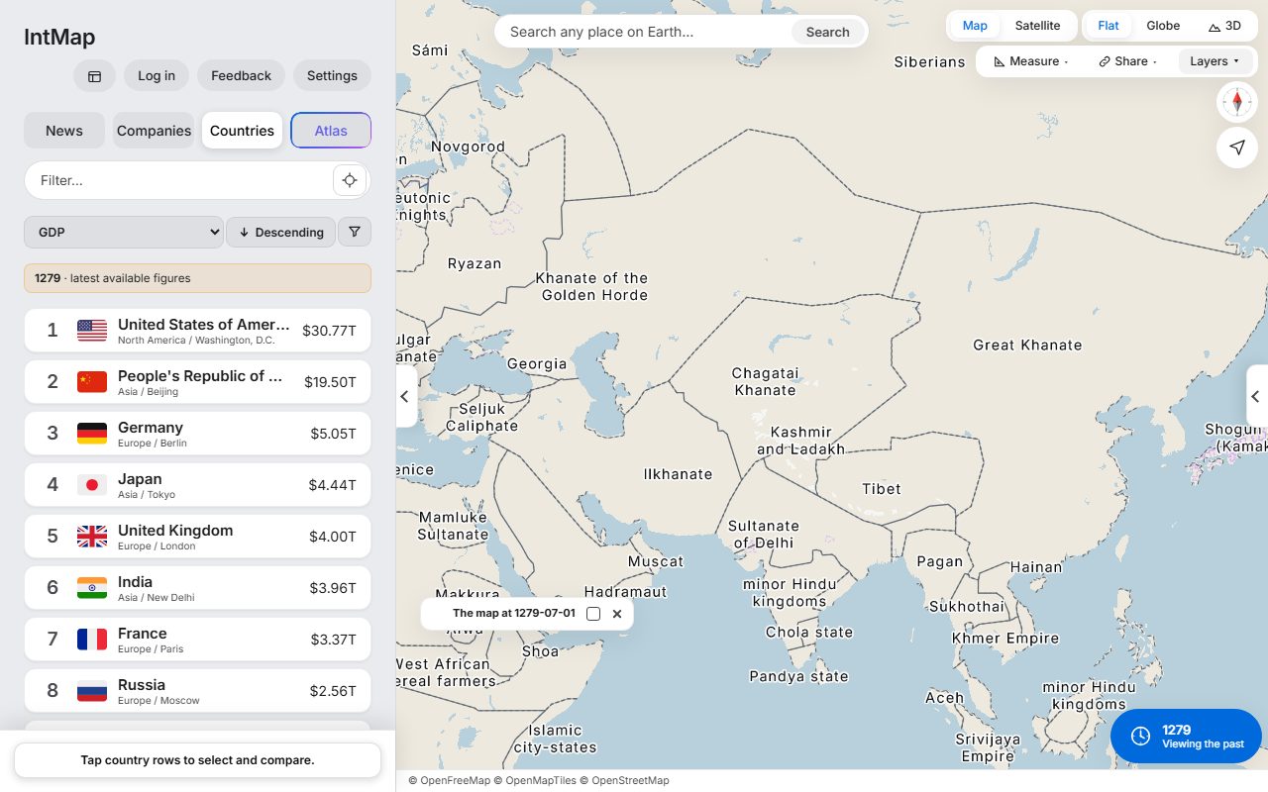
Task: Click the Russia flag icon
Action: pos(92,691)
